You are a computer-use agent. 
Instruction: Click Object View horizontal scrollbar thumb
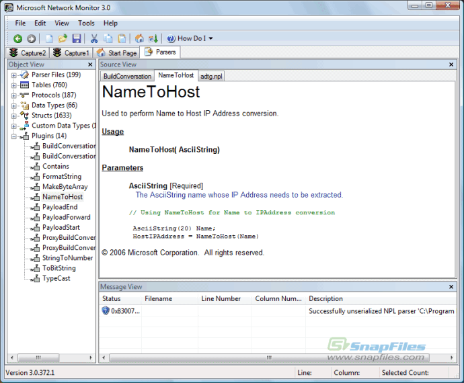tap(38, 358)
